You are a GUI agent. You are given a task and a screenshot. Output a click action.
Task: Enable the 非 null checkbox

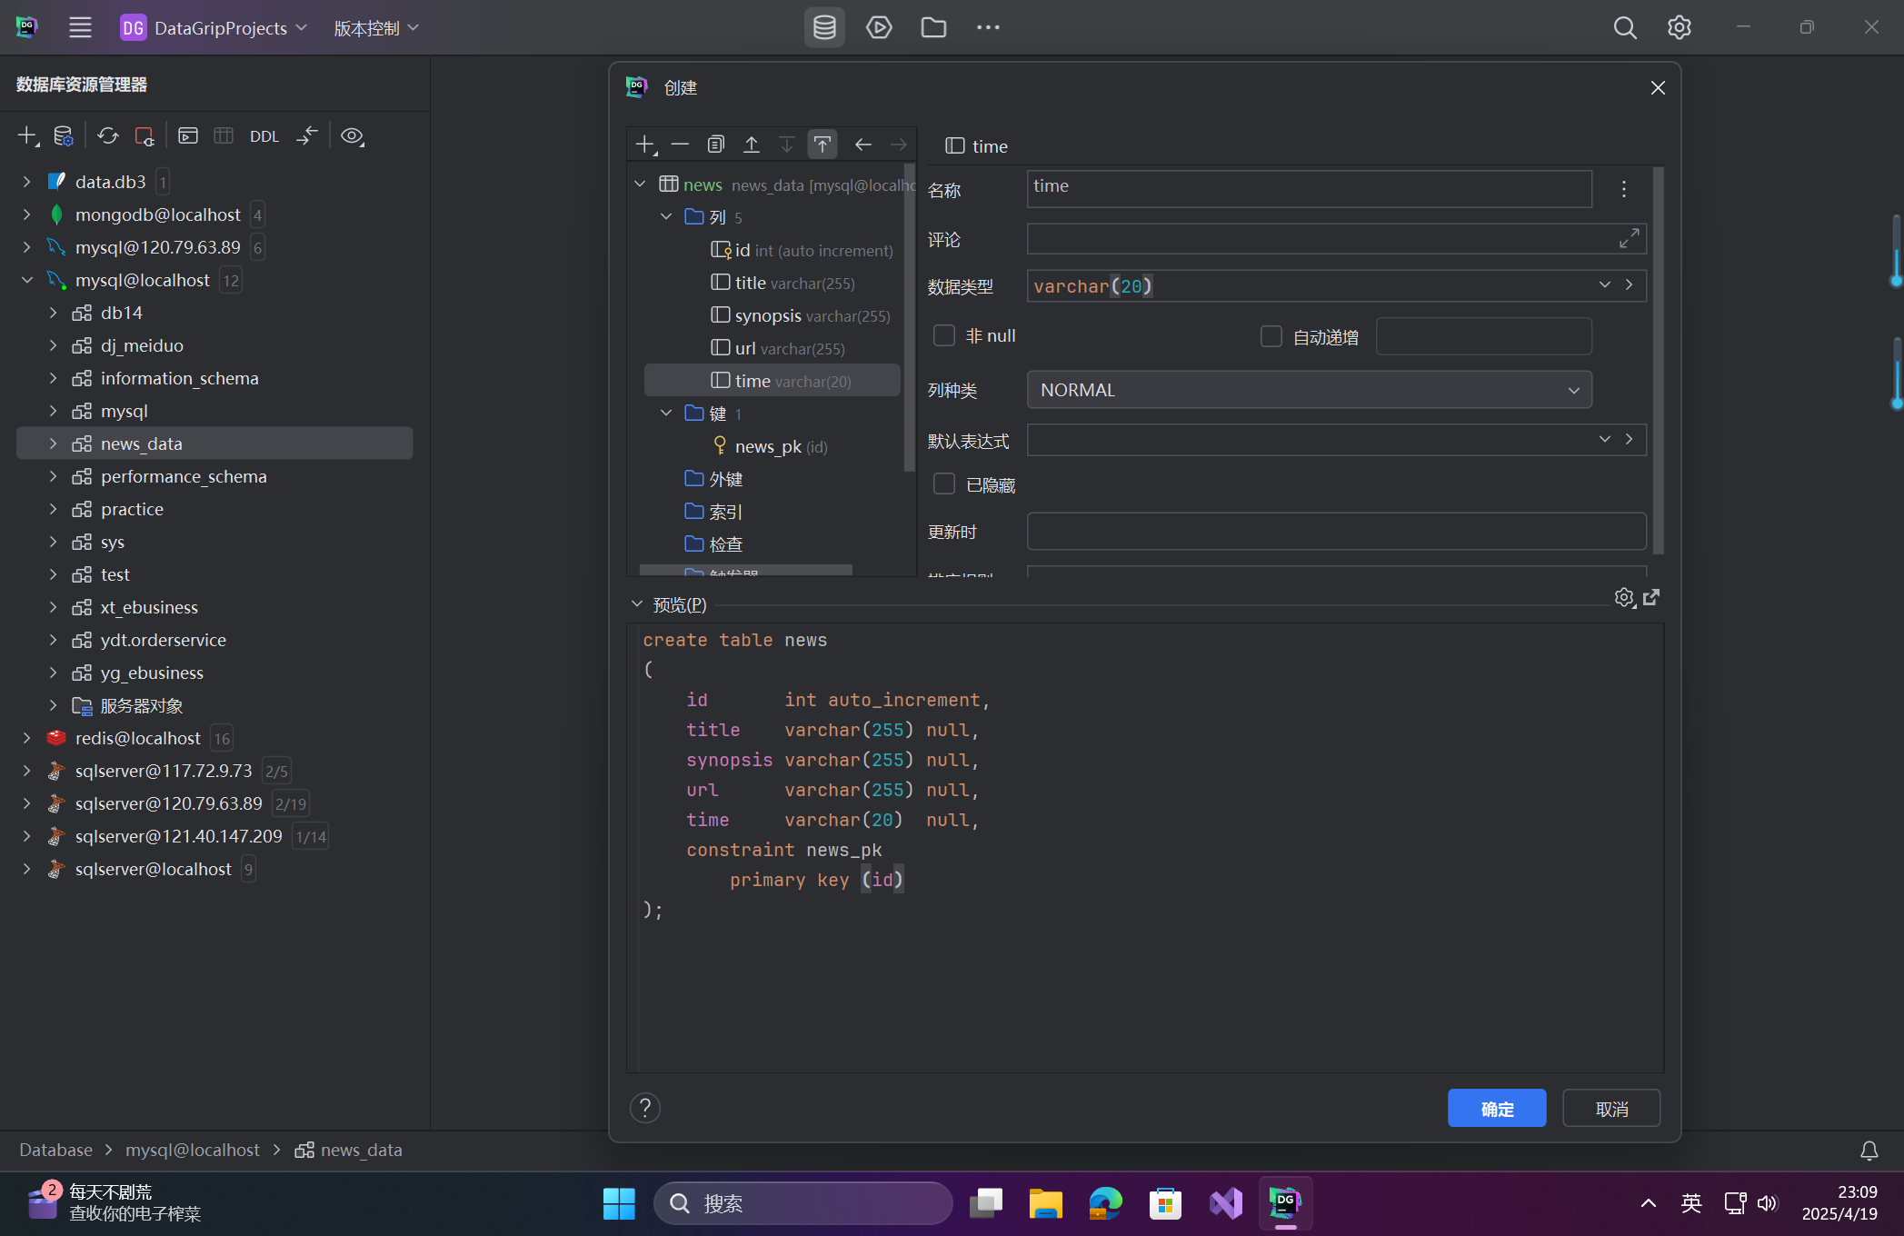point(944,335)
